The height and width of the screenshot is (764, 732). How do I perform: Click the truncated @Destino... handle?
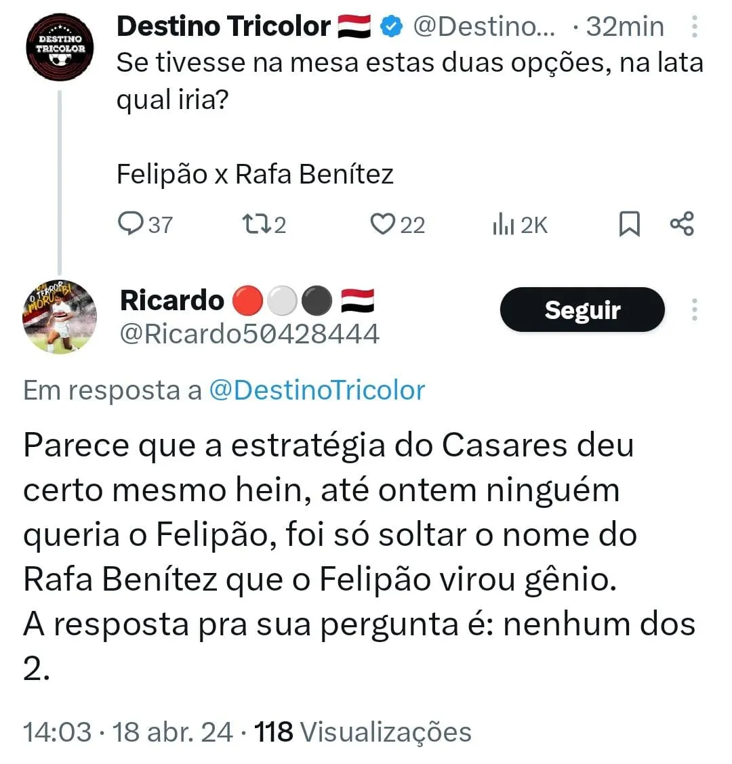484,26
